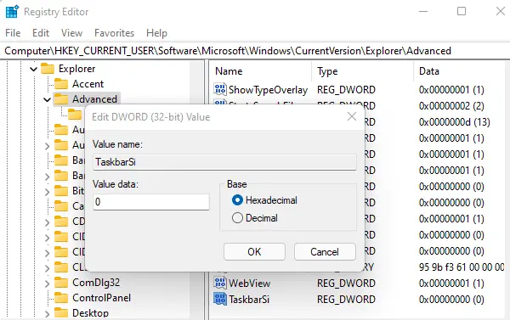Viewport: 510px width, 320px height.
Task: Select the Hexadecimal base option
Action: click(x=237, y=200)
